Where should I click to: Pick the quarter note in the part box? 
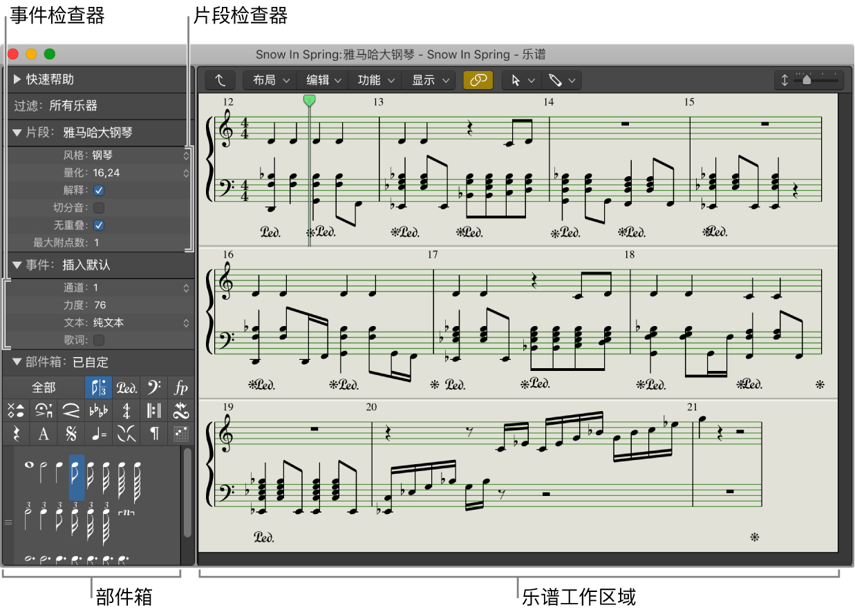tap(59, 473)
